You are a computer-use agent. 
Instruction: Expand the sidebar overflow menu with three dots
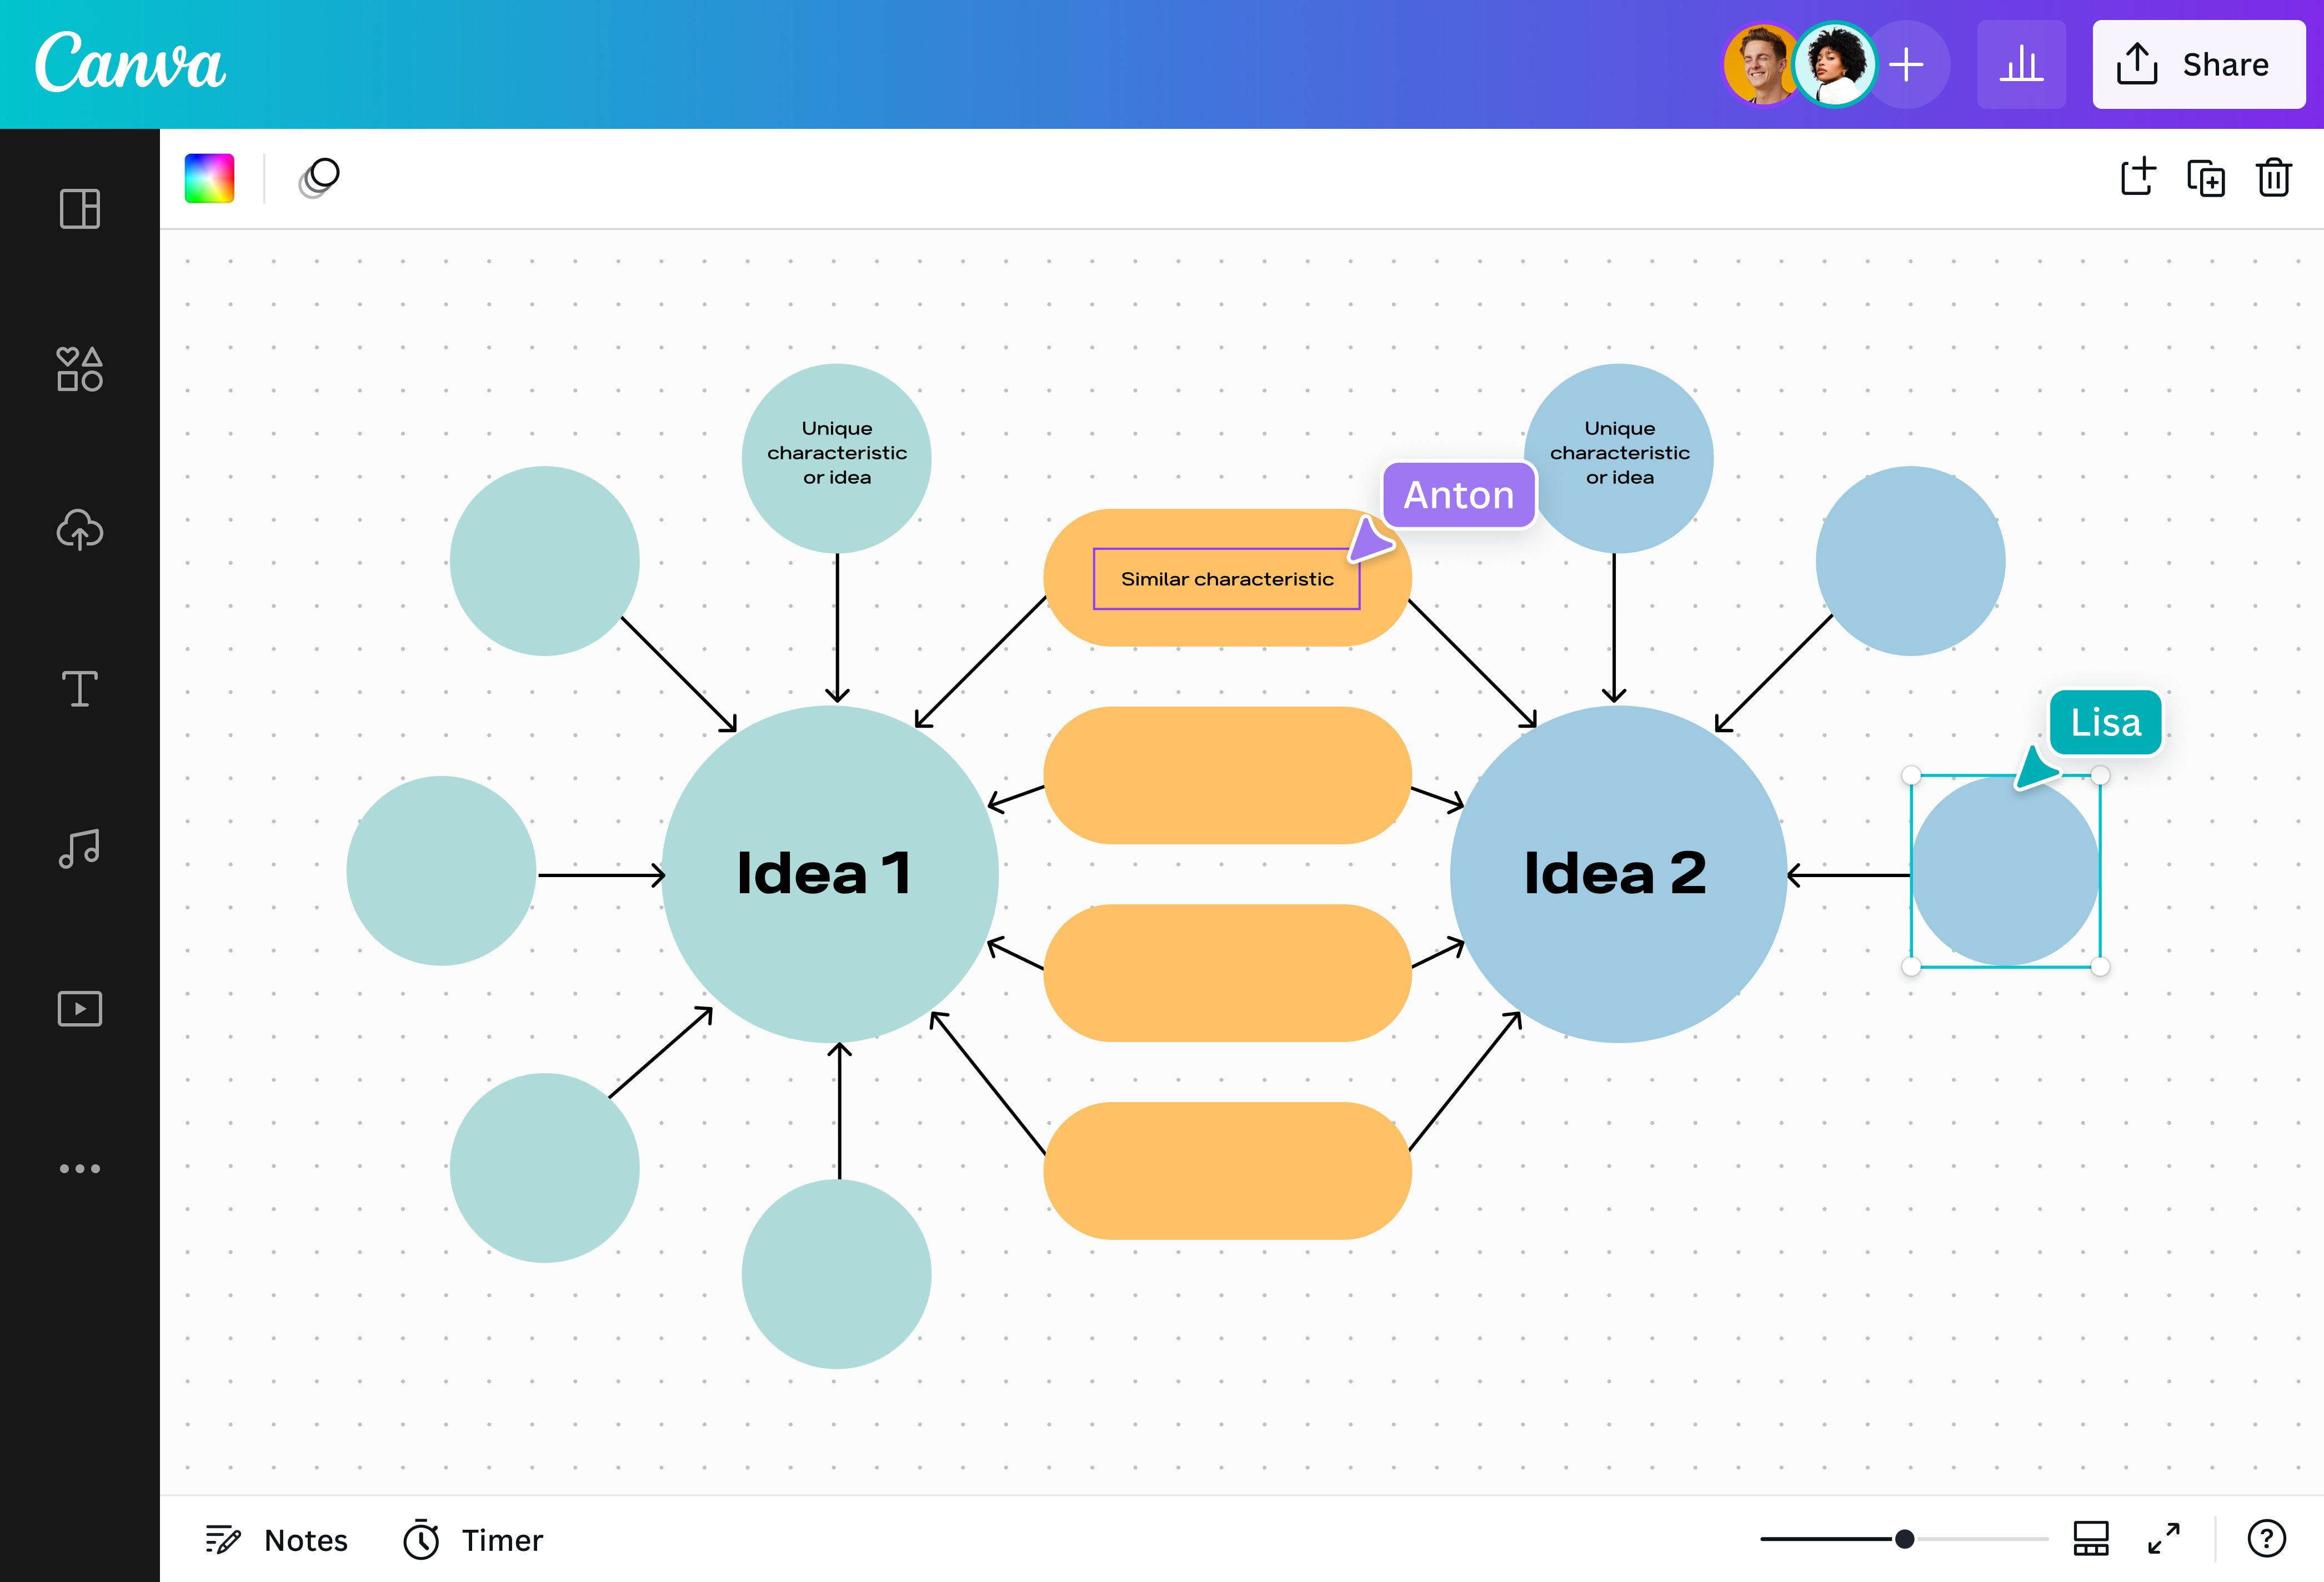pos(79,1168)
